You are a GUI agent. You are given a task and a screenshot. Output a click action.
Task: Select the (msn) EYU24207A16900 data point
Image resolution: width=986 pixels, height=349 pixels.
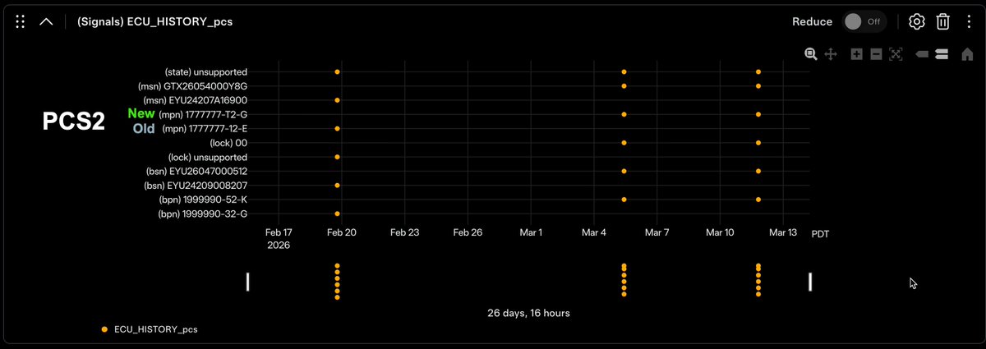338,100
